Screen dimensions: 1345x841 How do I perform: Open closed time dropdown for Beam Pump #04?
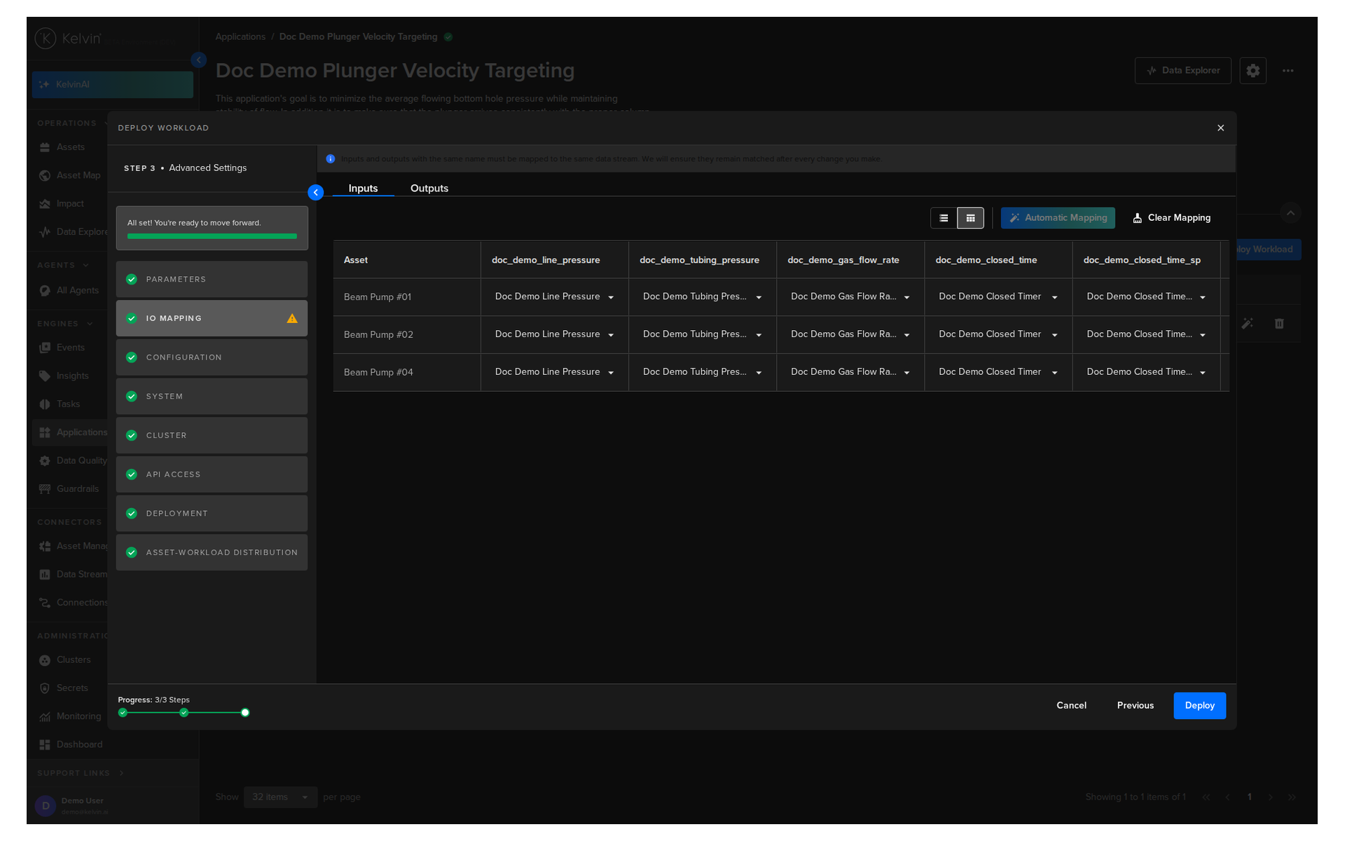tap(998, 372)
